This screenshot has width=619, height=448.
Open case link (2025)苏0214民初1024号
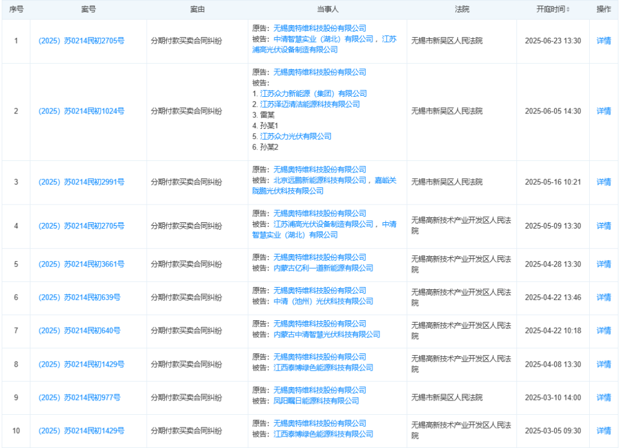tap(81, 111)
